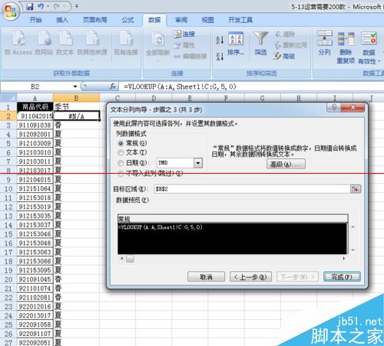
Task: Open existing connections (现有连接)
Action: pos(126,43)
